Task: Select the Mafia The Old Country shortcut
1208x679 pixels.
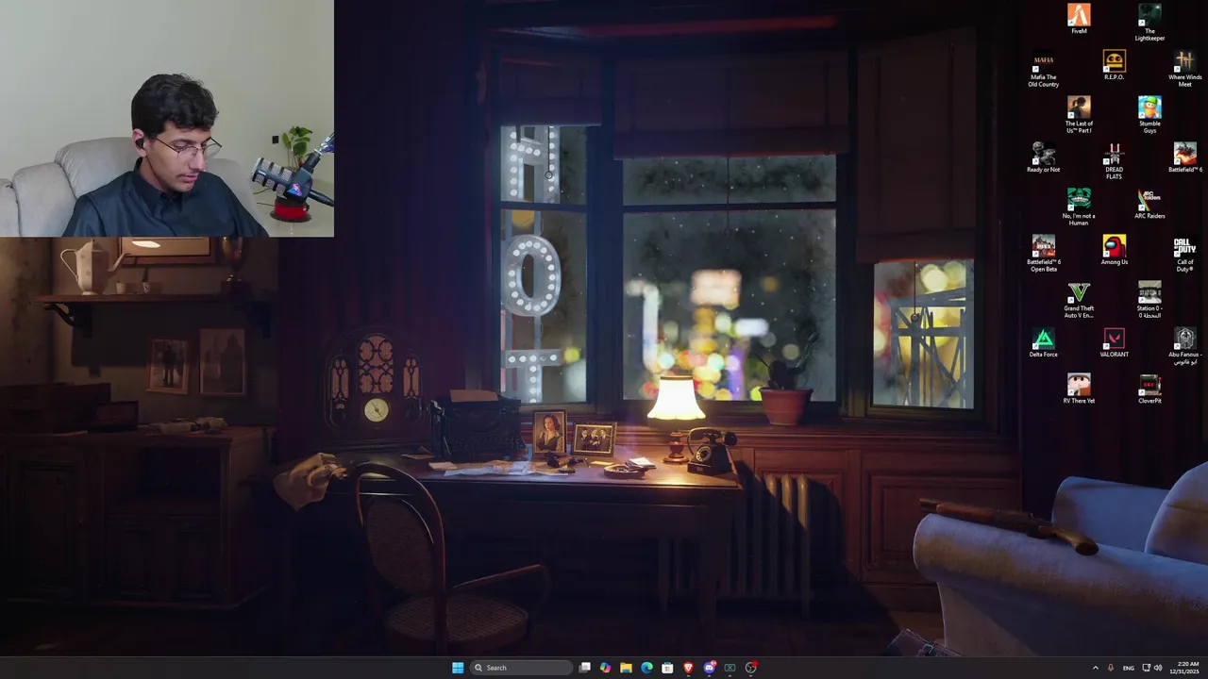Action: tap(1043, 70)
